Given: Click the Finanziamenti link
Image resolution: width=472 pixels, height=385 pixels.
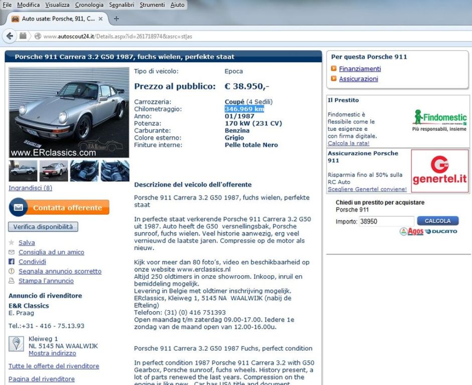Looking at the screenshot, I should 360,69.
